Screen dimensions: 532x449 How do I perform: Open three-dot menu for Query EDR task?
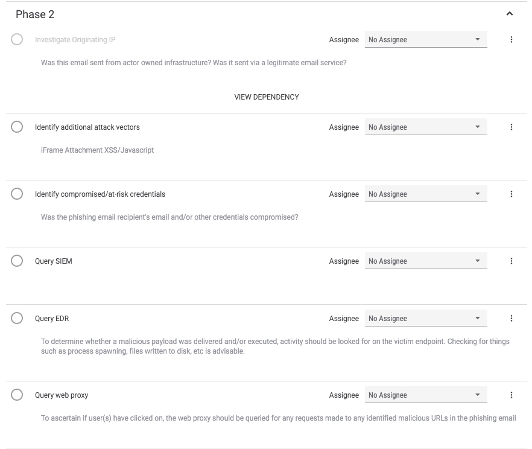[x=511, y=318]
